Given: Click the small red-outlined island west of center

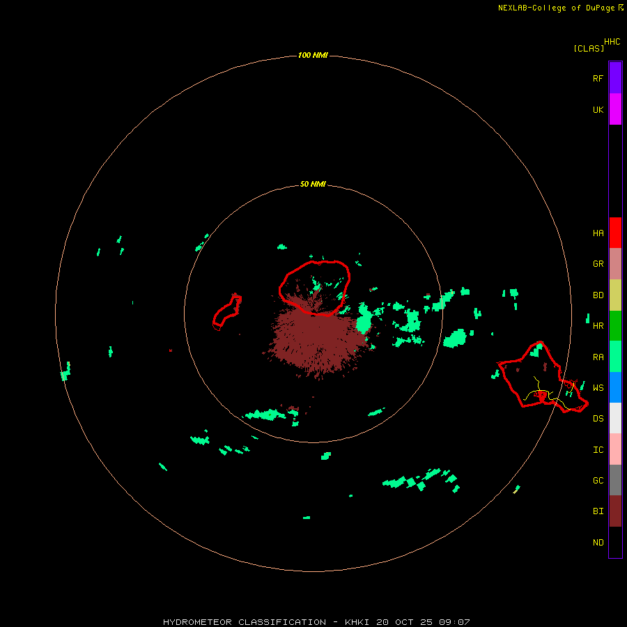Looking at the screenshot, I should (x=227, y=311).
